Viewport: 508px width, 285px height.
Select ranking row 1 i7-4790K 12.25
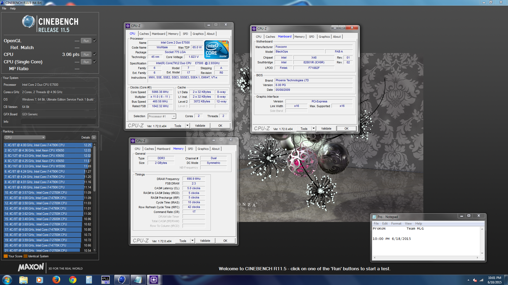(x=48, y=145)
